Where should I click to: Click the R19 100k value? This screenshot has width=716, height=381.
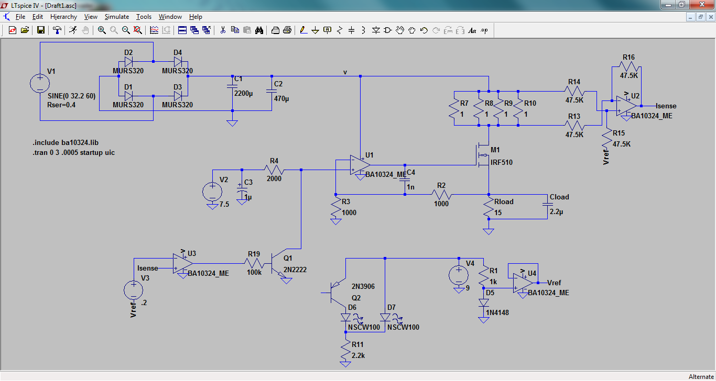255,273
